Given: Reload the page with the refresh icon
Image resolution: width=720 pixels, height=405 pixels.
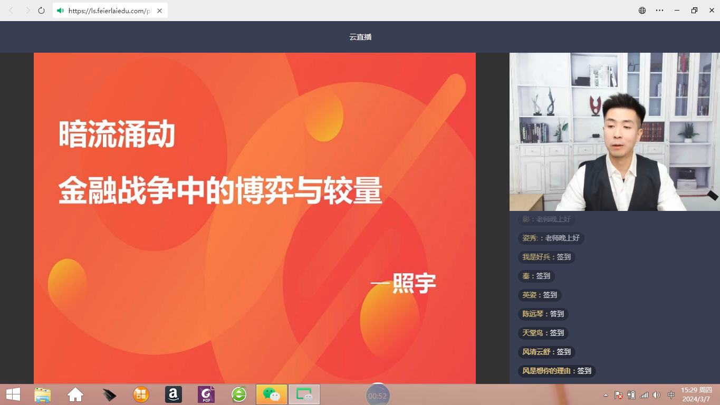Looking at the screenshot, I should click(42, 11).
